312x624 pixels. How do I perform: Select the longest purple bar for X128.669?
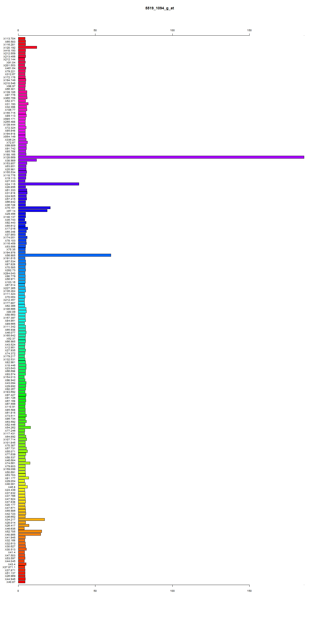click(161, 157)
